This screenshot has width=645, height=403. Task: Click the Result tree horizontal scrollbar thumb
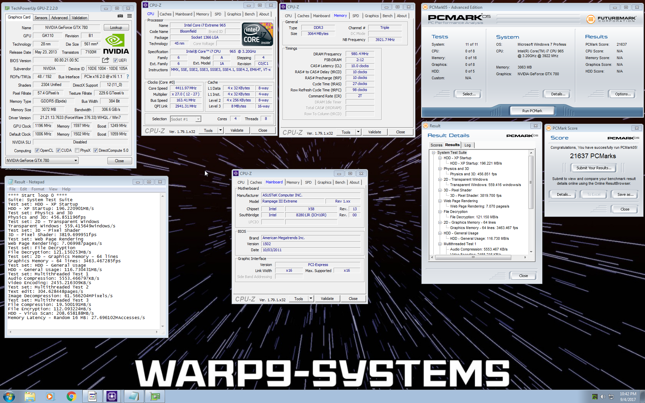(473, 257)
